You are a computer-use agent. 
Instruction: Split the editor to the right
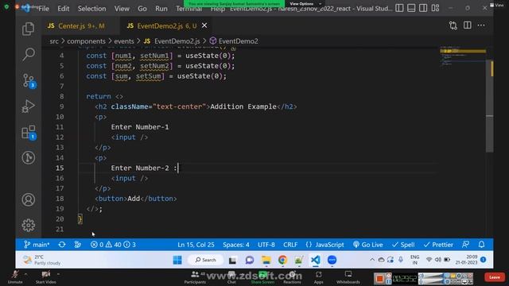[x=468, y=25]
